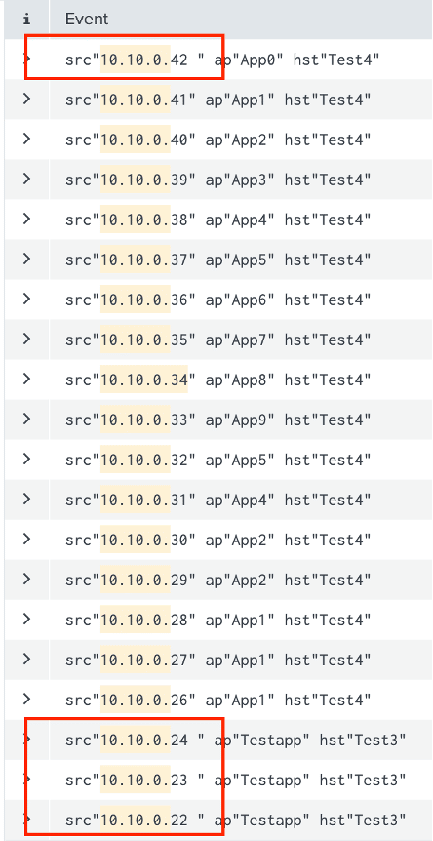Expand the event row for 10.10.0.35
433x841 pixels.
click(x=26, y=339)
